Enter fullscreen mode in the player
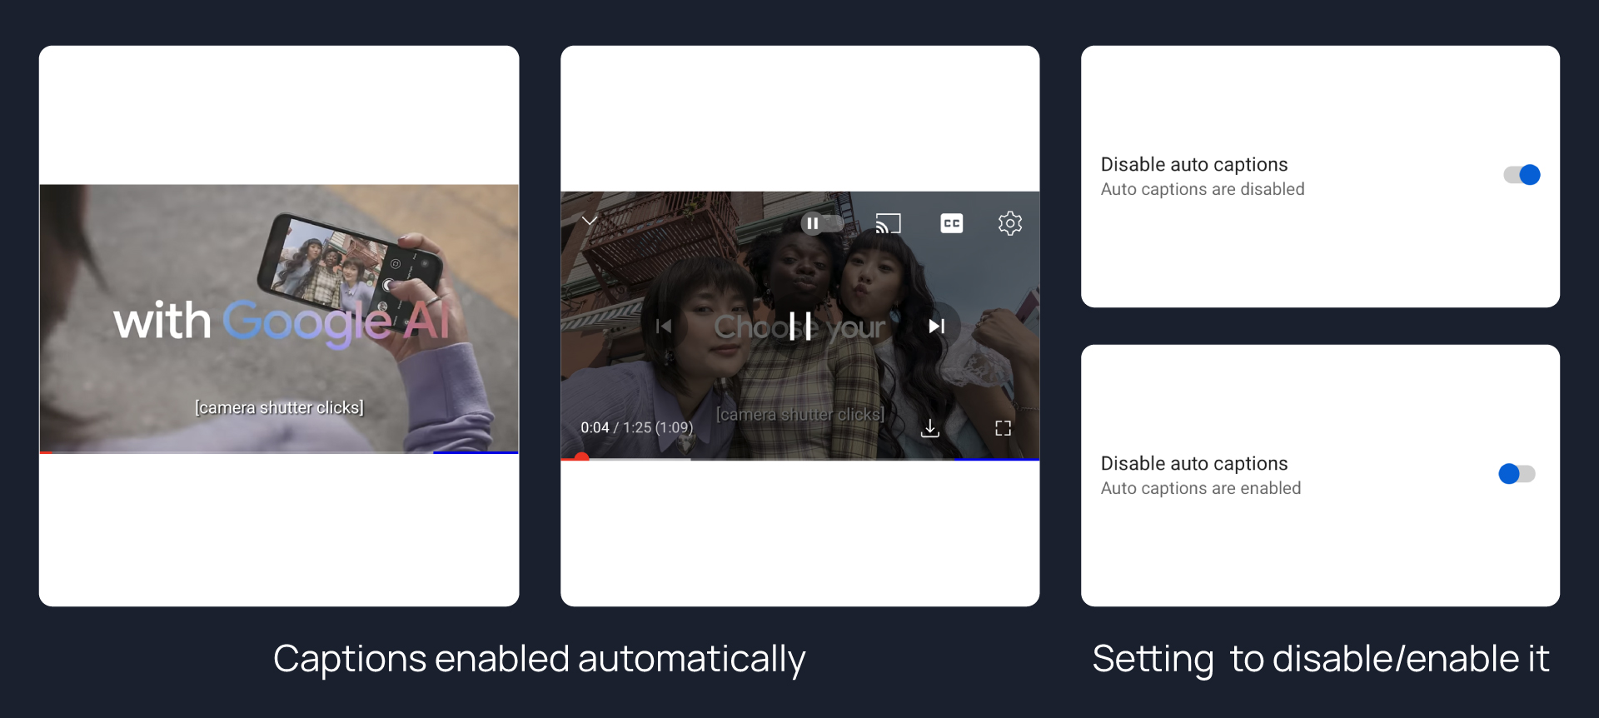1599x718 pixels. 1003,428
